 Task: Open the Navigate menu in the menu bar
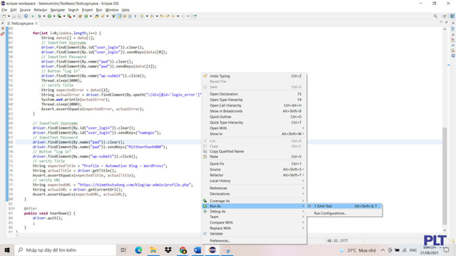tap(57, 10)
